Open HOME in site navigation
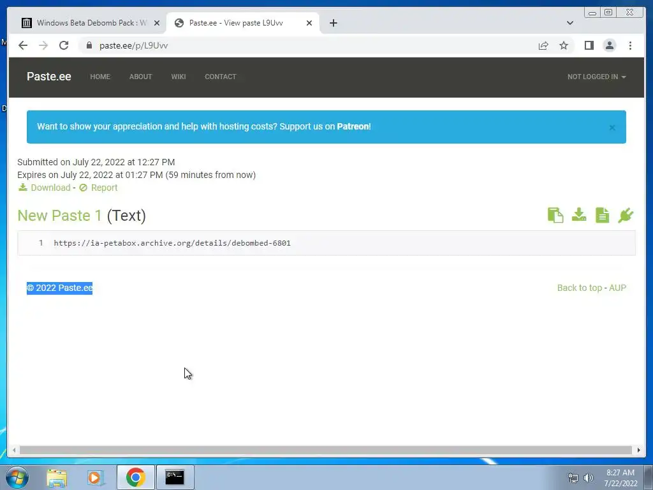This screenshot has width=653, height=490. point(100,77)
